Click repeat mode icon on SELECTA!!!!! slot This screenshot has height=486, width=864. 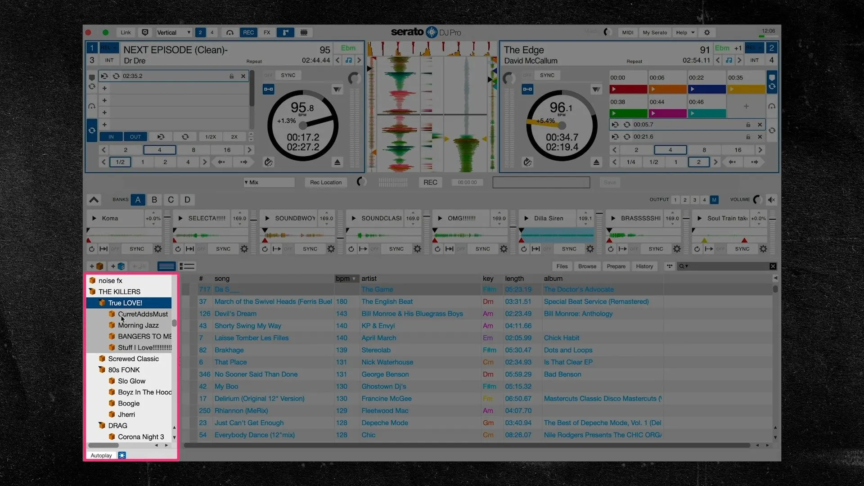click(x=178, y=249)
